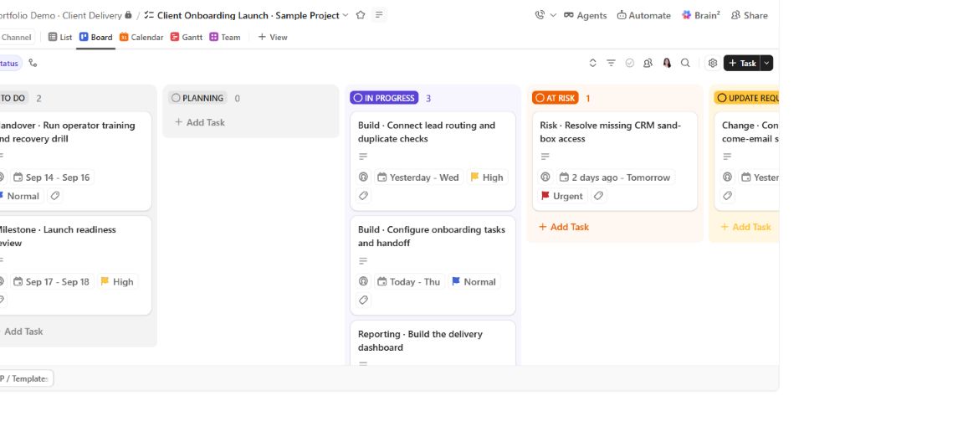
Task: Switch to the Team view tab
Action: 225,37
